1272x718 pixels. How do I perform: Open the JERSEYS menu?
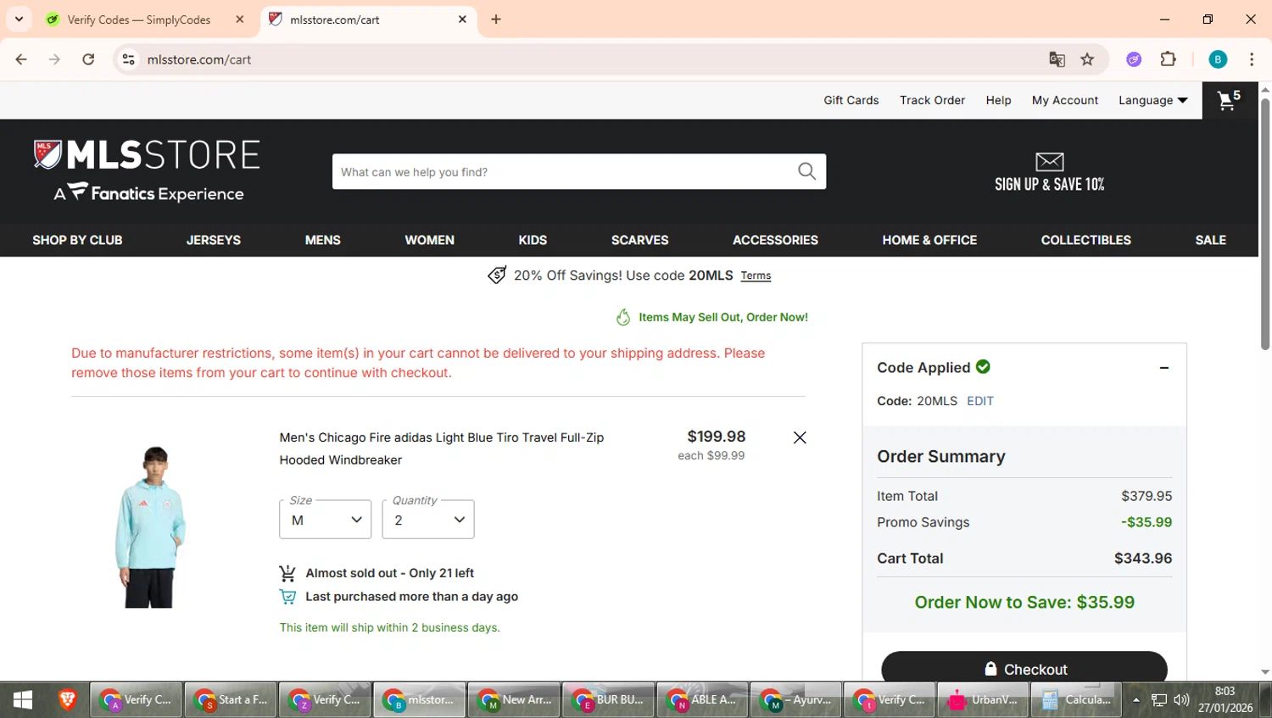[214, 241]
